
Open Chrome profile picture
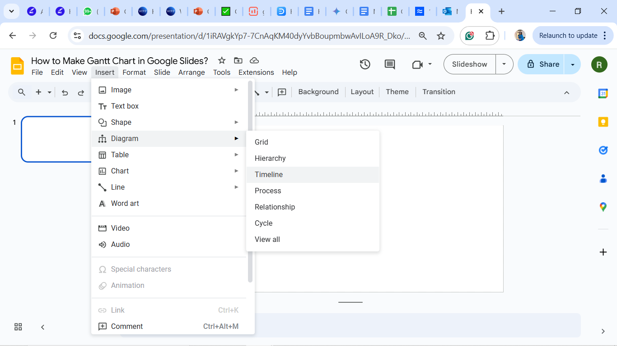click(520, 36)
